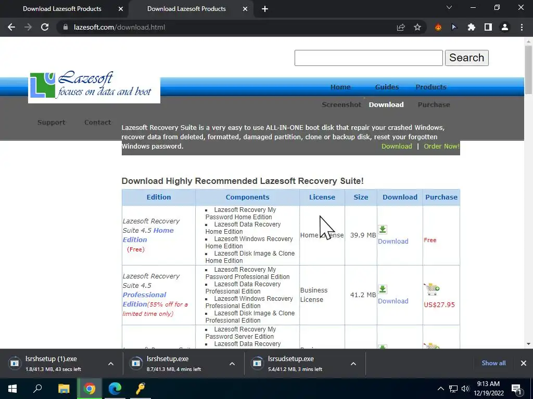Click the page vertical scrollbar thumb
This screenshot has height=399, width=533.
click(529, 70)
